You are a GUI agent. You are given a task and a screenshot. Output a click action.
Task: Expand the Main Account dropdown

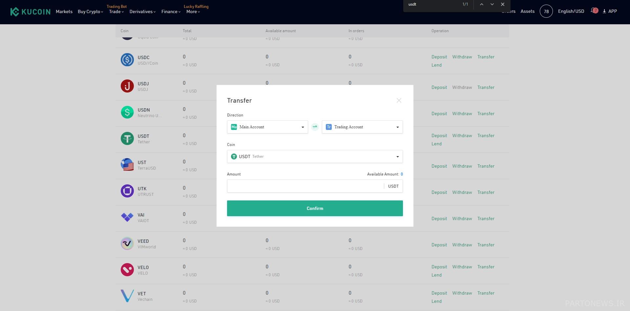pos(267,127)
